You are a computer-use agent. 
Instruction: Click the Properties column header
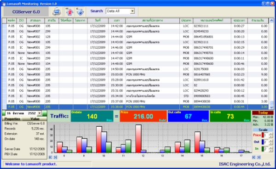12,119
